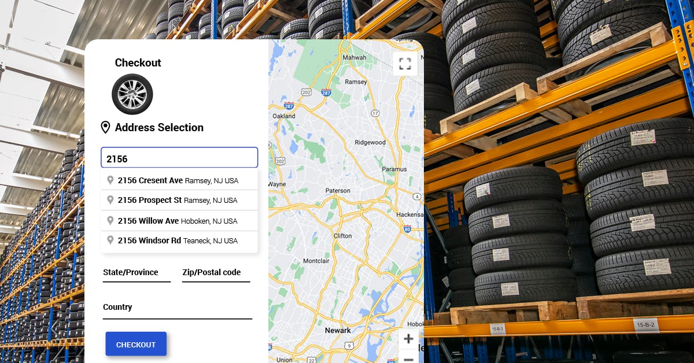This screenshot has height=363, width=694.
Task: Click the location pin beside Address Selection heading
Action: point(105,127)
